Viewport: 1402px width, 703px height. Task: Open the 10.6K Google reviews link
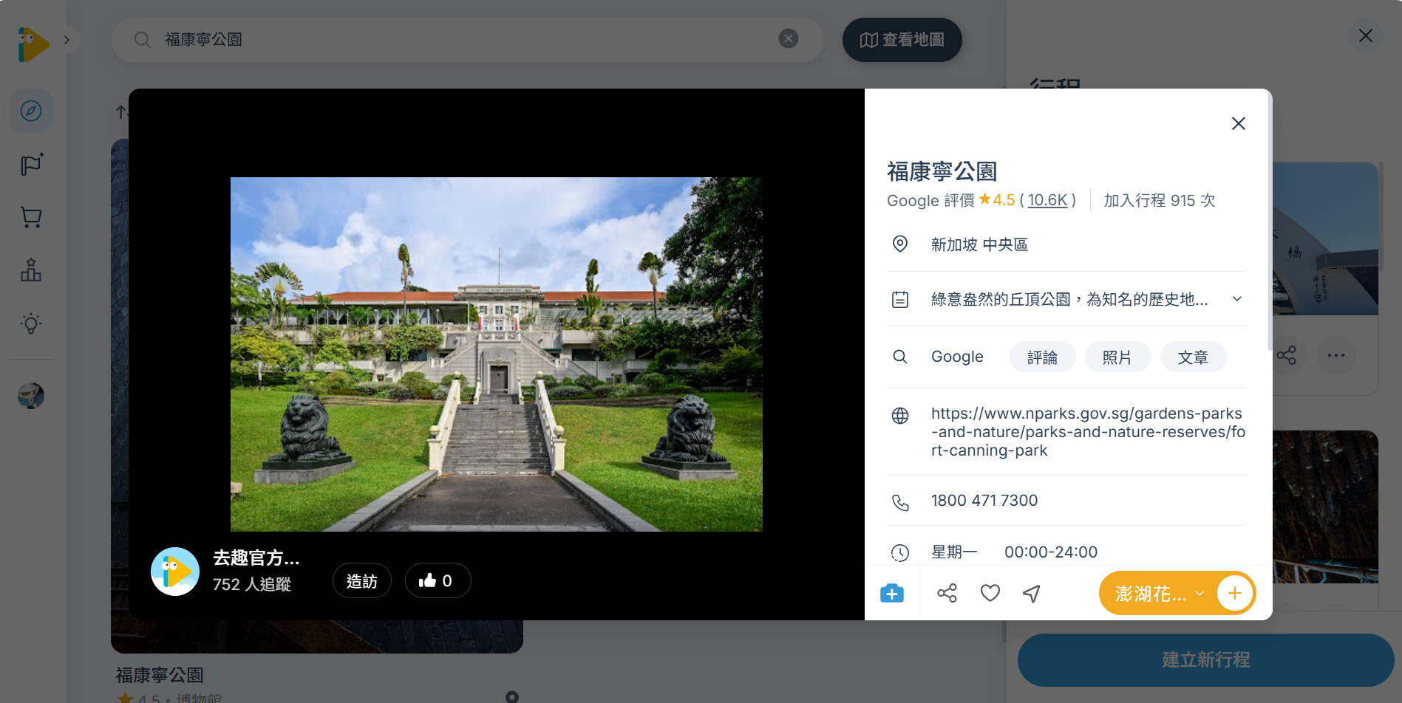click(1047, 200)
